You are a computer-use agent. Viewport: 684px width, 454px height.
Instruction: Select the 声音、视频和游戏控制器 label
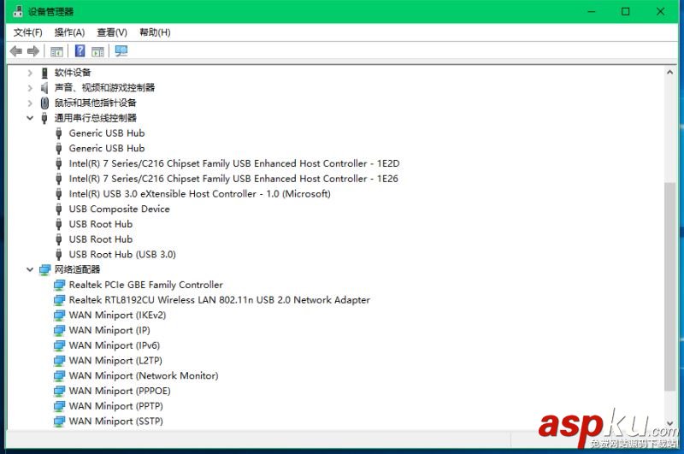(x=104, y=88)
